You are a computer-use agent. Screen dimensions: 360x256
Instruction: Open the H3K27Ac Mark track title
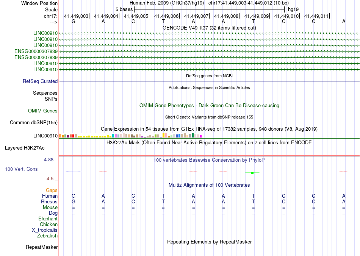tap(209, 143)
